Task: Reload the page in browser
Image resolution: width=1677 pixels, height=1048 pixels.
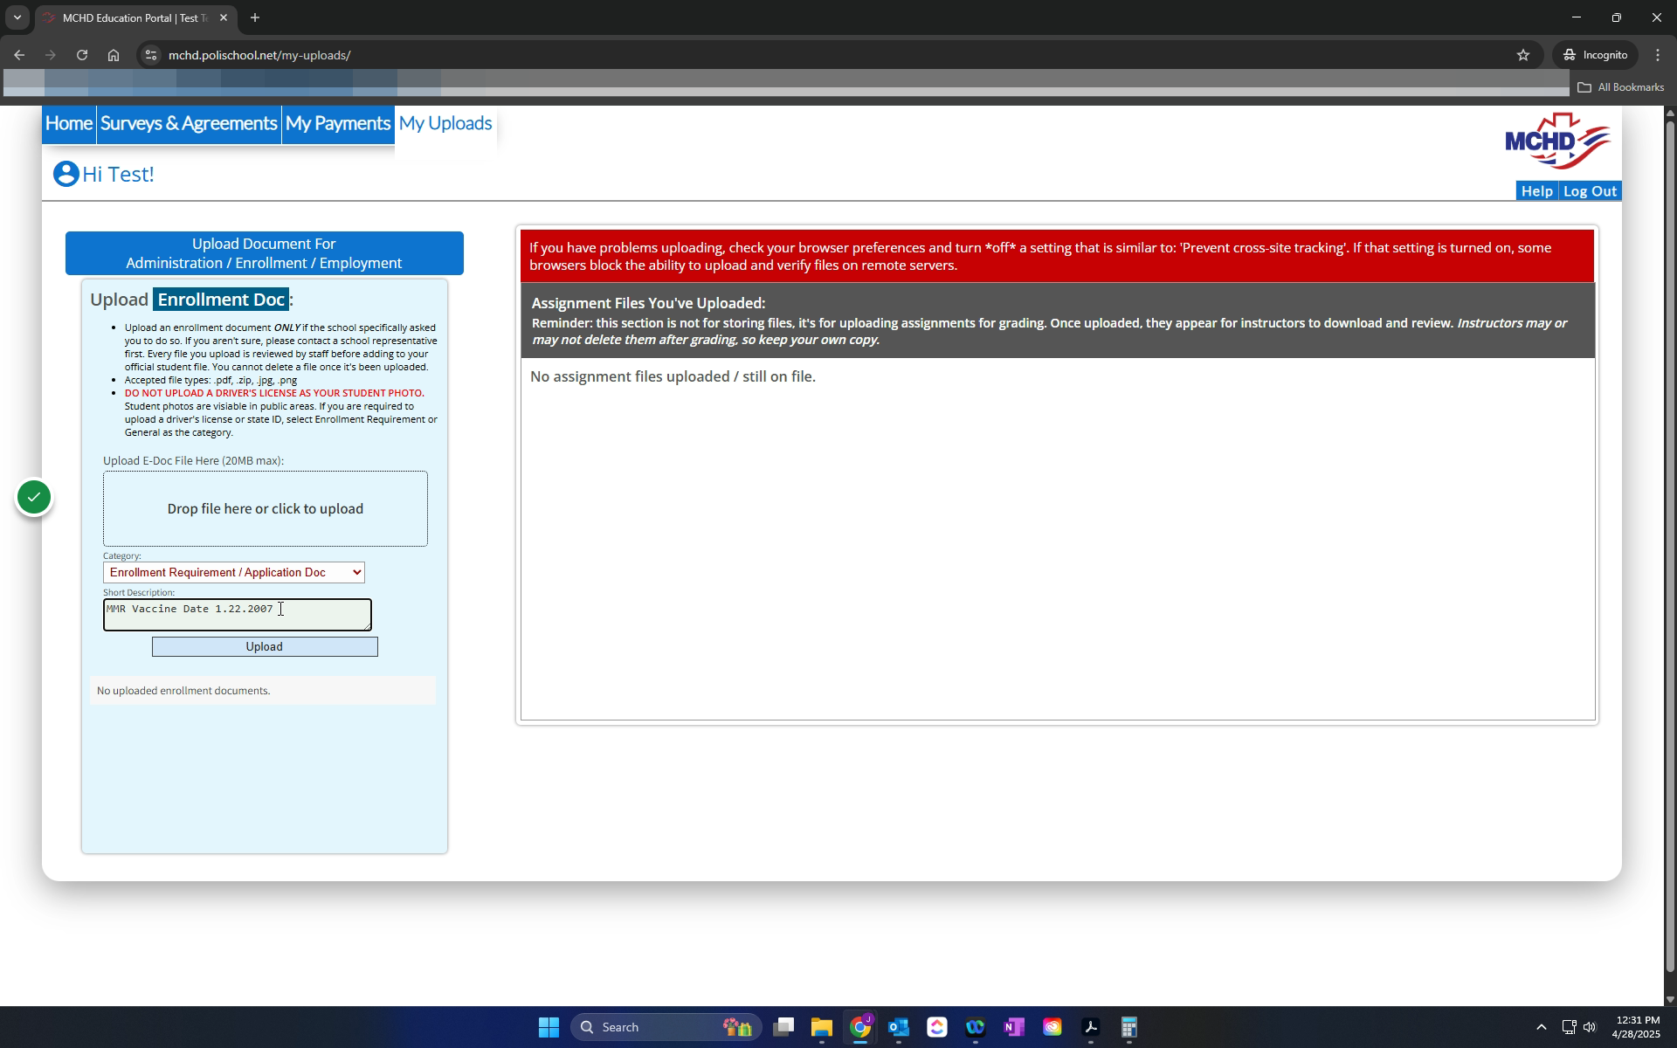Action: point(82,55)
